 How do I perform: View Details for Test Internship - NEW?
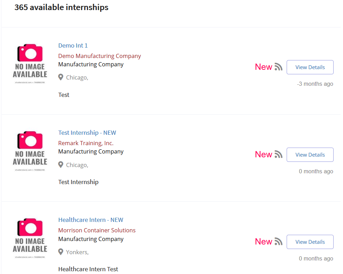point(310,155)
